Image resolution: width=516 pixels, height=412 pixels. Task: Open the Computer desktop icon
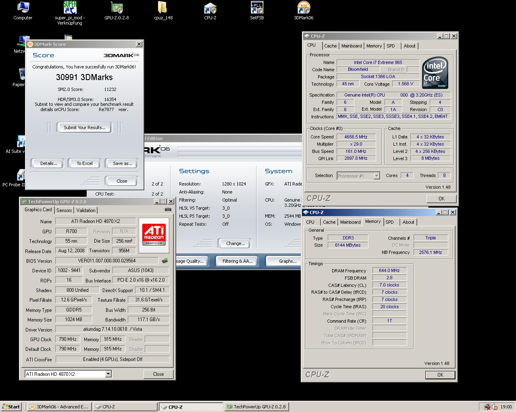point(23,11)
